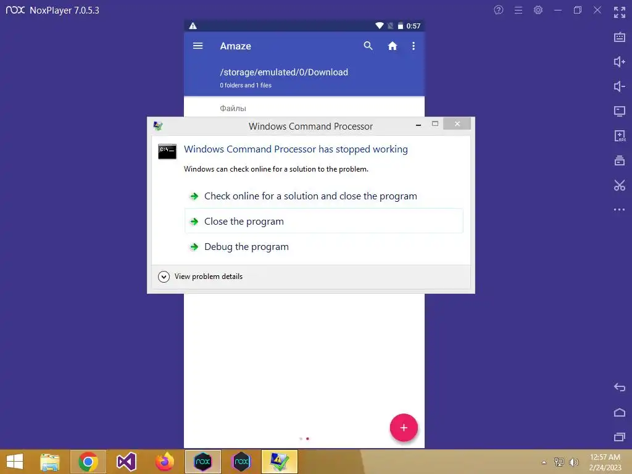632x474 pixels.
Task: Click the /storage/emulated/0/Download path
Action: [x=284, y=72]
